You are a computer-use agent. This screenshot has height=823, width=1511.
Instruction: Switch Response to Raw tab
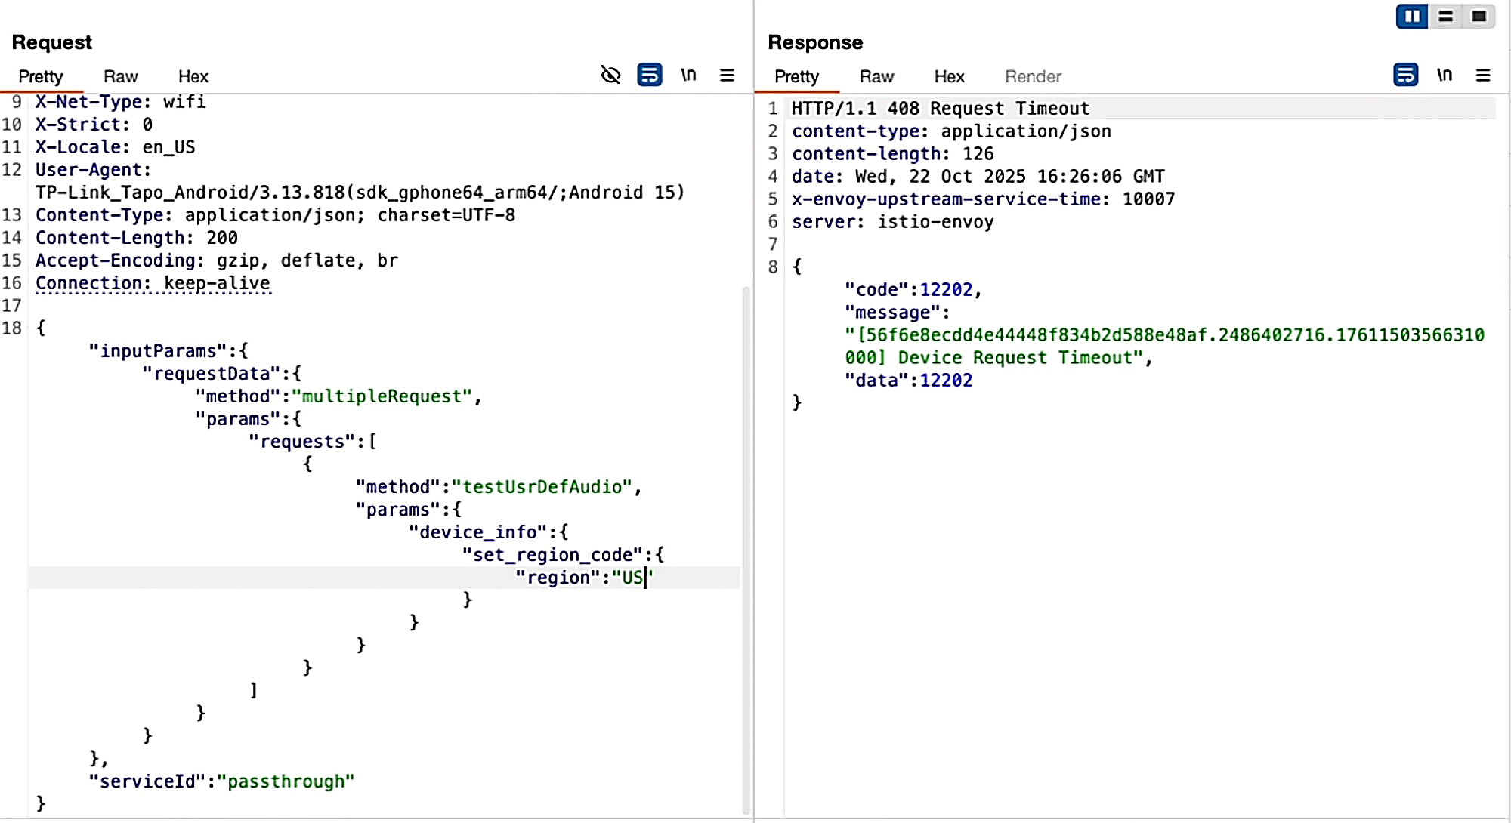[x=876, y=76]
